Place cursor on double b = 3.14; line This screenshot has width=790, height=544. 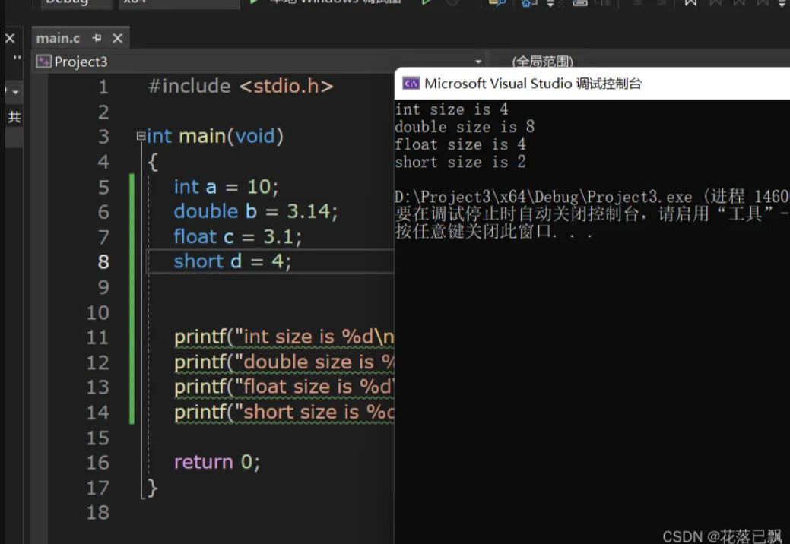(255, 211)
